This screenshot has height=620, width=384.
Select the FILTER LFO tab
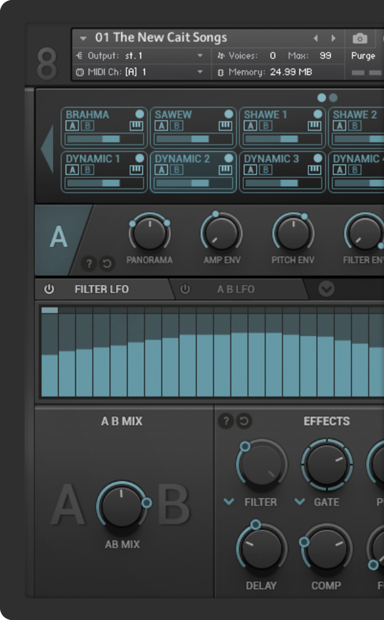click(x=101, y=289)
